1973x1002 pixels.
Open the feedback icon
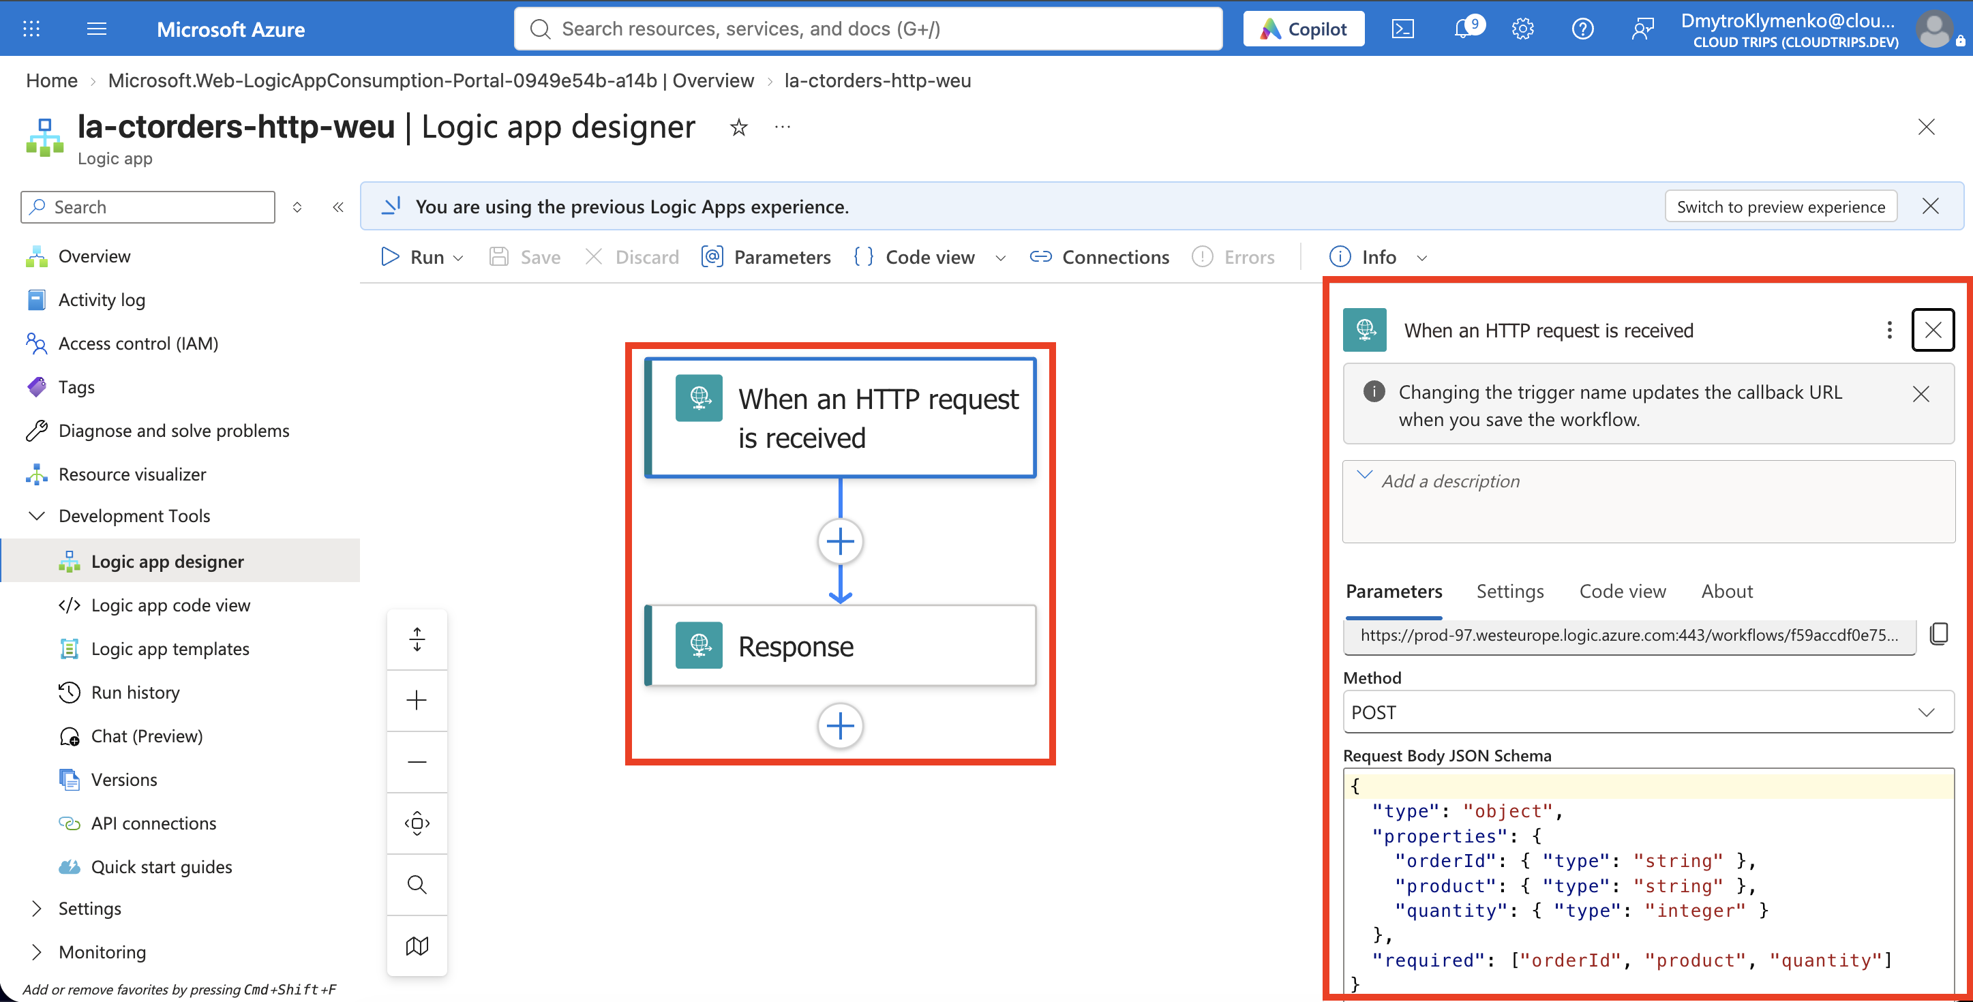(x=1642, y=29)
